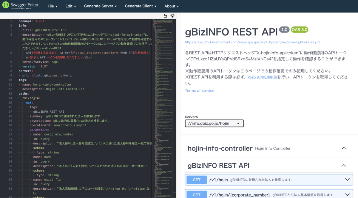Open the Edit menu
The image size is (358, 198).
click(x=70, y=6)
